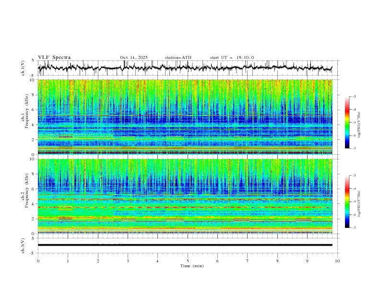Click the ch.1 "Frequency (kHz)" axis label
This screenshot has height=293, width=380.
coord(27,111)
